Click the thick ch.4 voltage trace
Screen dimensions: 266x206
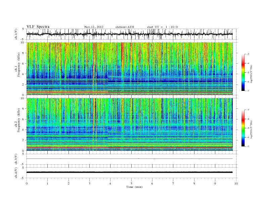click(129, 172)
